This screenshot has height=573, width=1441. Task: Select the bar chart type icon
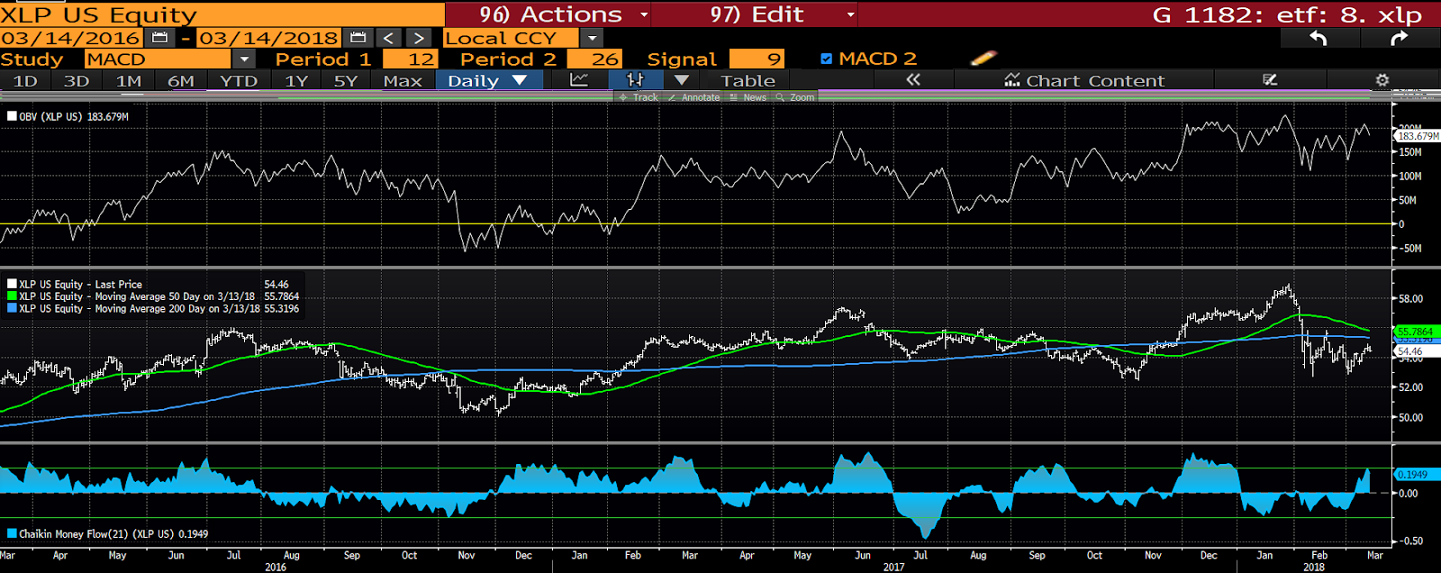tap(636, 80)
